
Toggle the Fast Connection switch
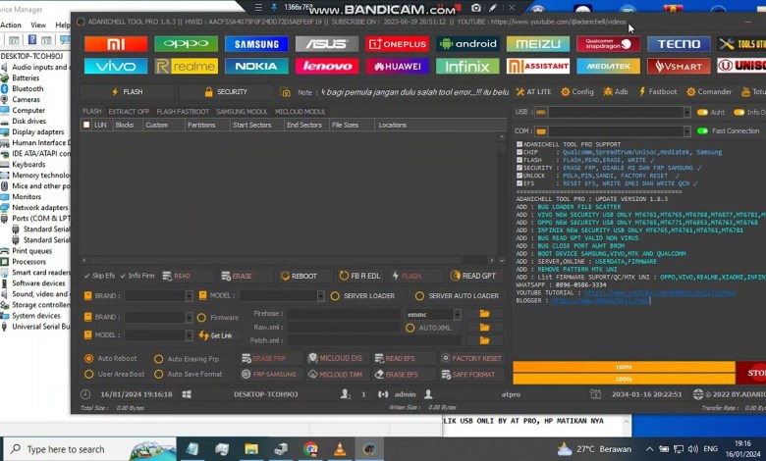pos(702,131)
